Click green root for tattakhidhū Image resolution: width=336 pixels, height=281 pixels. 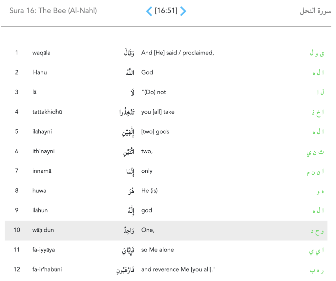point(318,112)
